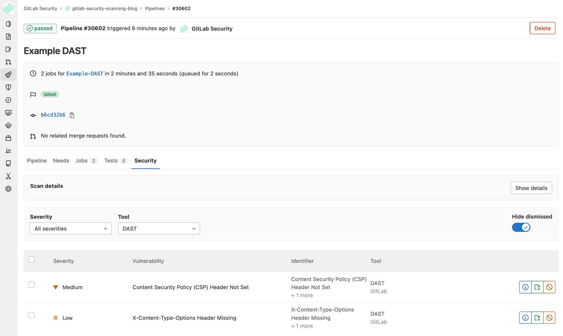
Task: Open the Example-DAST branch link
Action: coord(85,74)
